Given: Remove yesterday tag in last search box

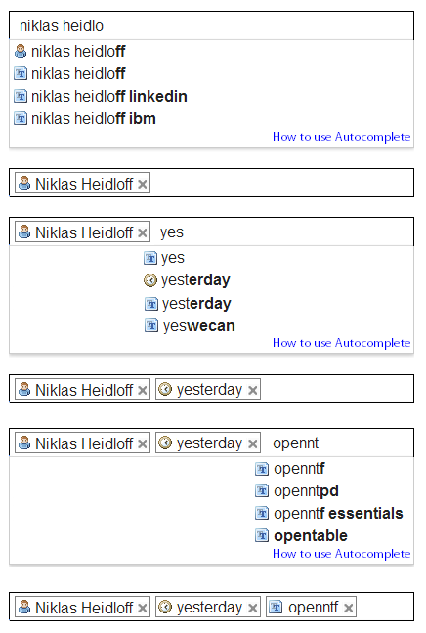Looking at the screenshot, I should tap(253, 608).
